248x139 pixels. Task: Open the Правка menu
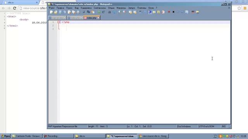(60, 8)
